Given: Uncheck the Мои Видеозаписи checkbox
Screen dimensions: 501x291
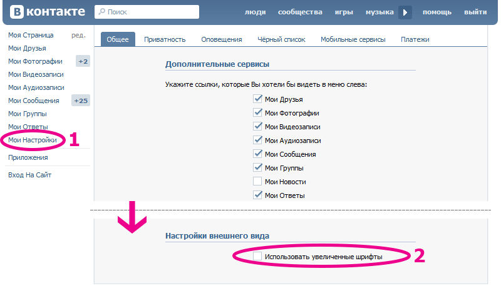Looking at the screenshot, I should [257, 126].
